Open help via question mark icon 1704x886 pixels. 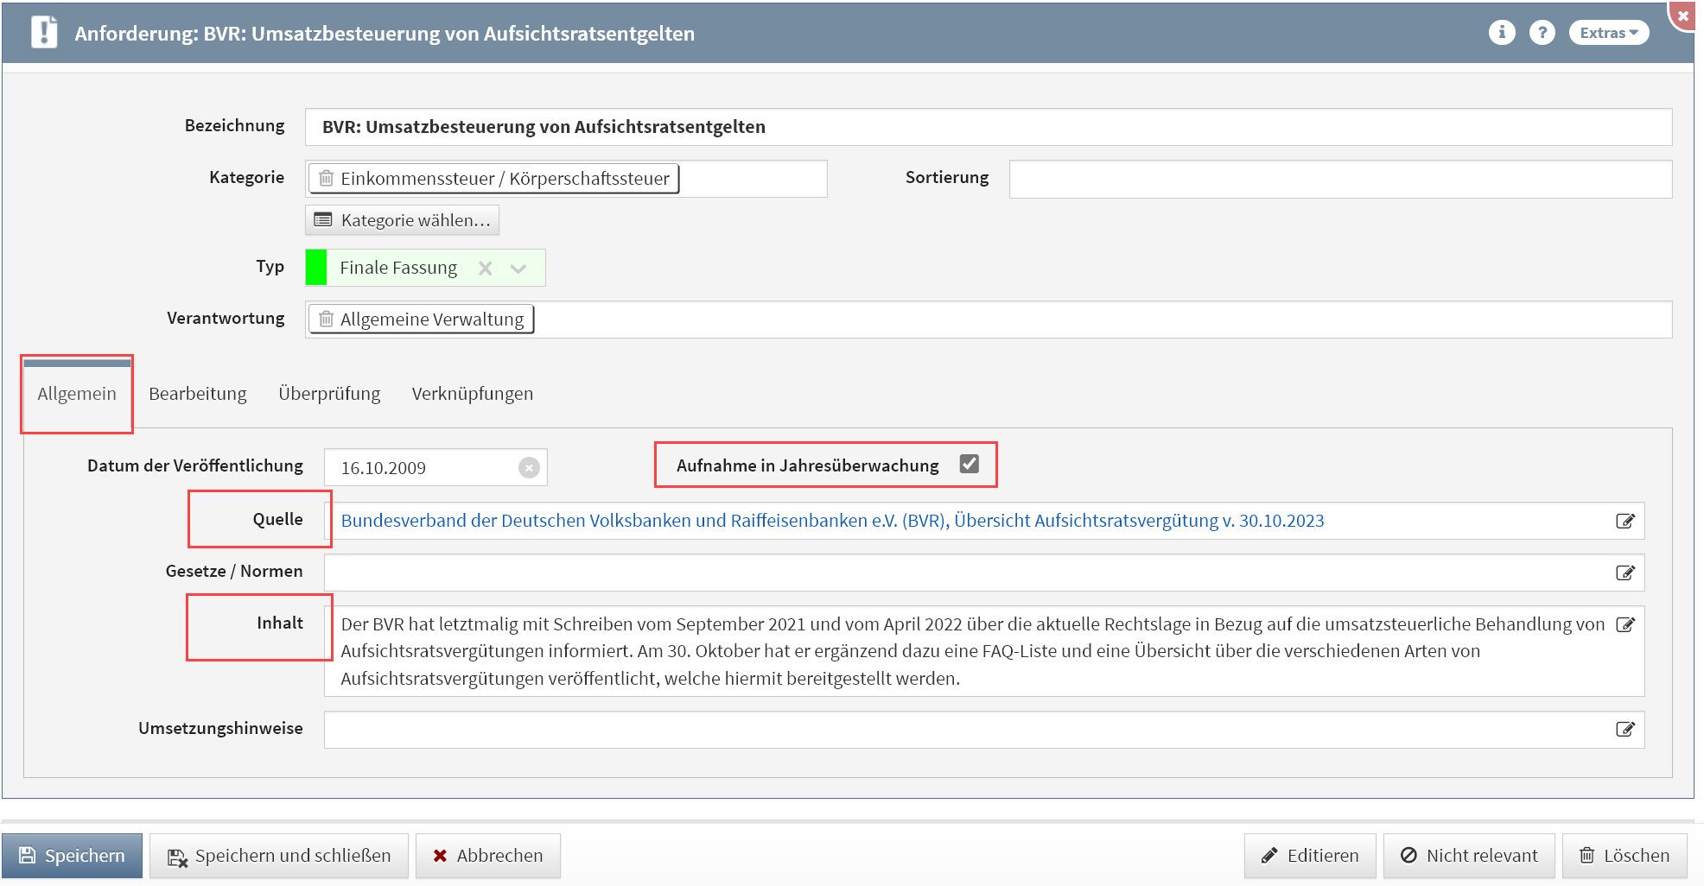(x=1542, y=33)
